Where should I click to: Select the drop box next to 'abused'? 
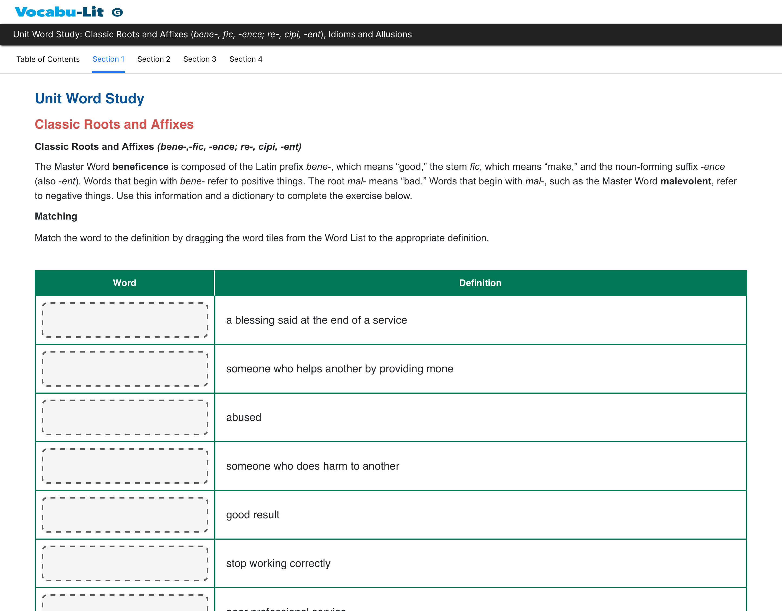click(x=124, y=417)
